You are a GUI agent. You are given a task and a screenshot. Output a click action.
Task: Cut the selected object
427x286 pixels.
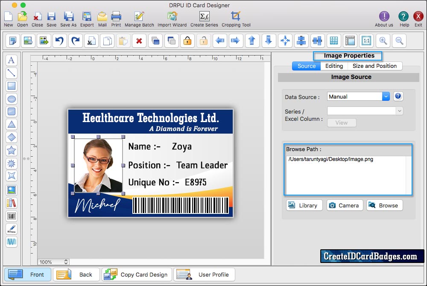(91, 41)
